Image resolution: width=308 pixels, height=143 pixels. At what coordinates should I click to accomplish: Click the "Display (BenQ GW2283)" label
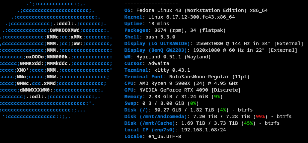click(x=156, y=50)
